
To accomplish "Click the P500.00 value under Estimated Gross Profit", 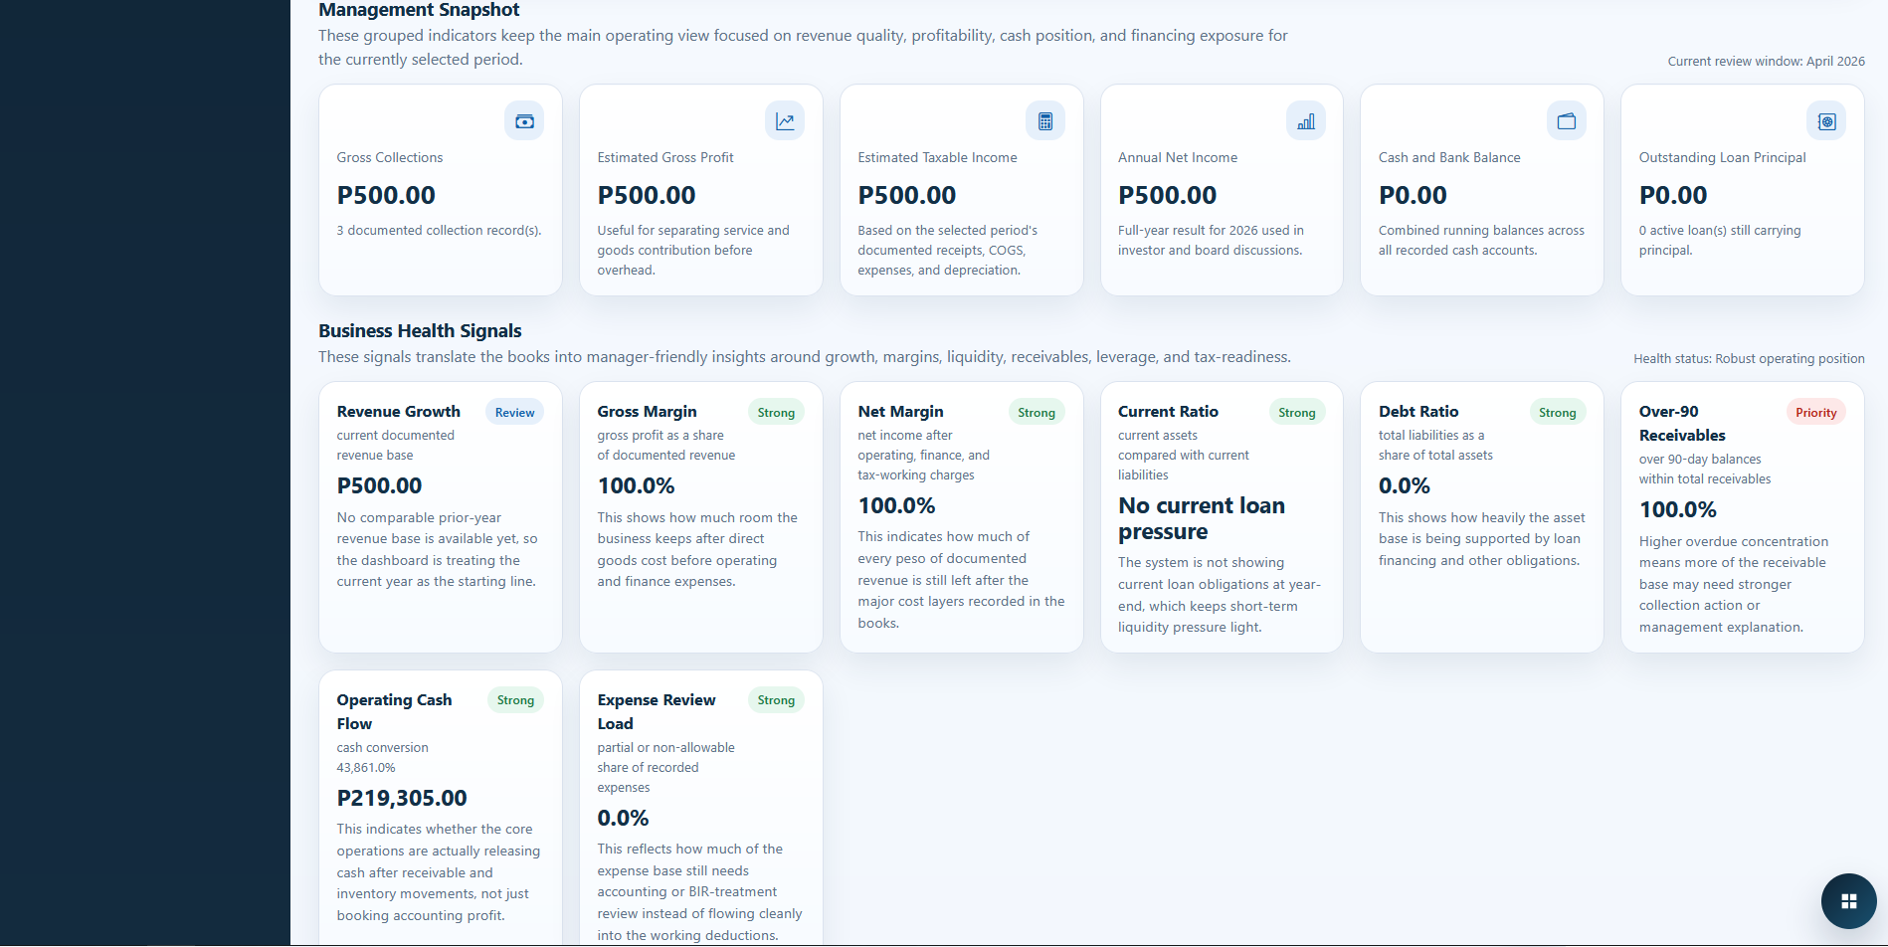I will pos(647,196).
